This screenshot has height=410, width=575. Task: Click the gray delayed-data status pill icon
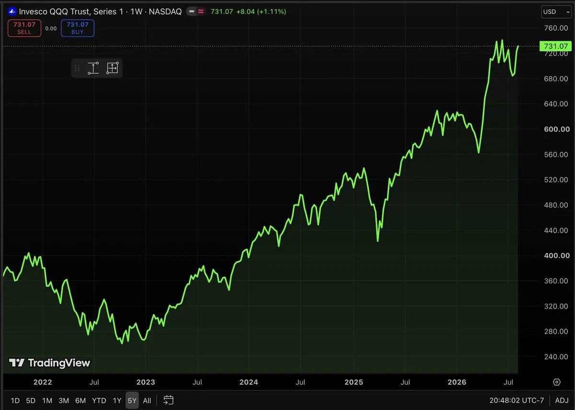(x=192, y=11)
